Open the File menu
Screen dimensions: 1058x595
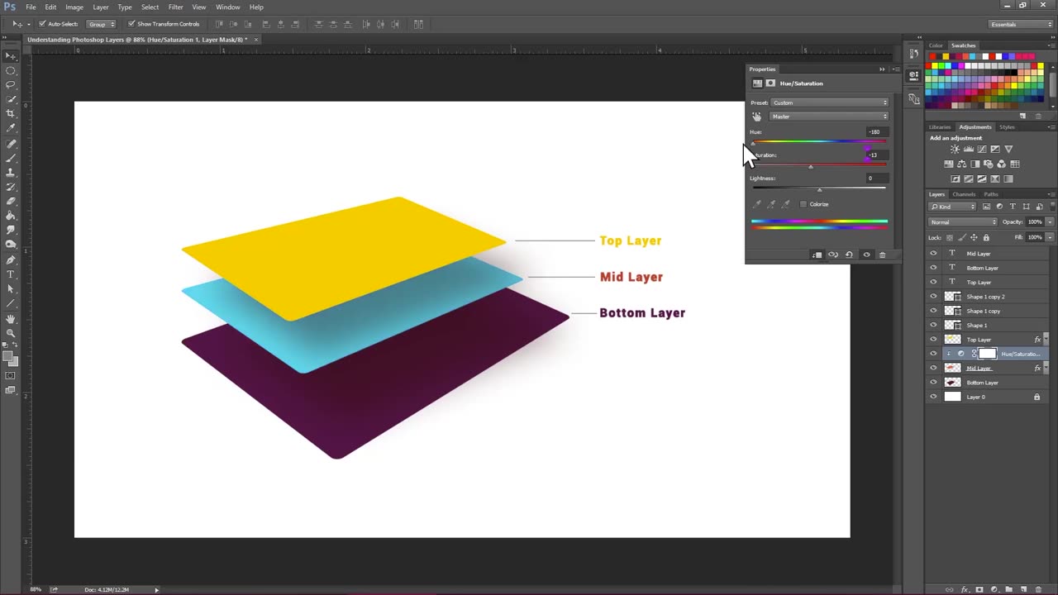click(31, 7)
